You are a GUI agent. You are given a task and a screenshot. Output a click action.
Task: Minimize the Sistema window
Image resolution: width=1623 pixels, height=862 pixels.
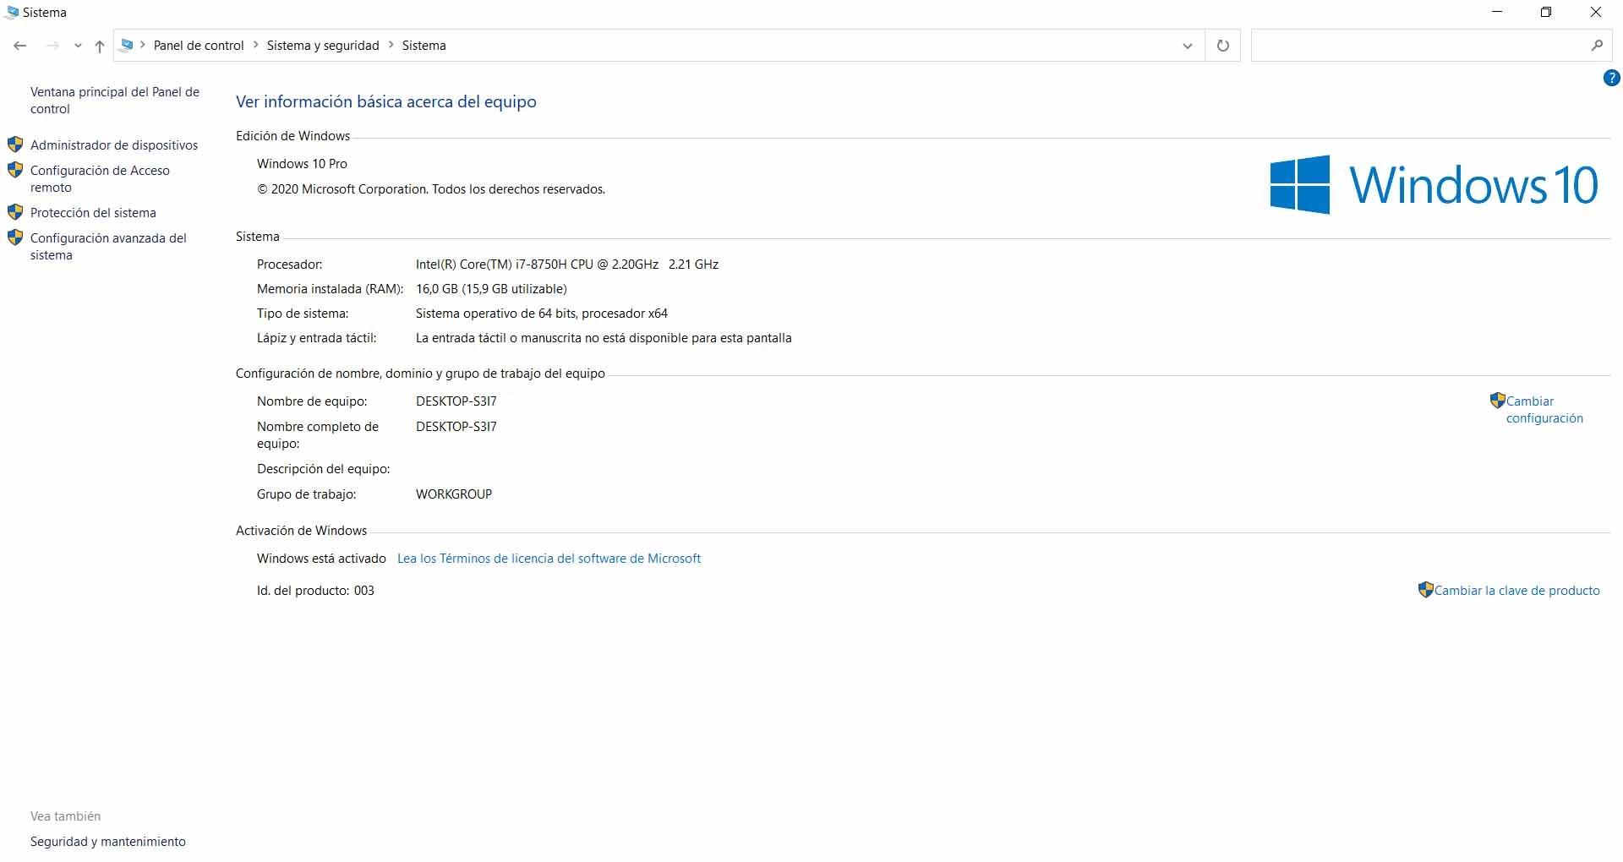pos(1498,12)
